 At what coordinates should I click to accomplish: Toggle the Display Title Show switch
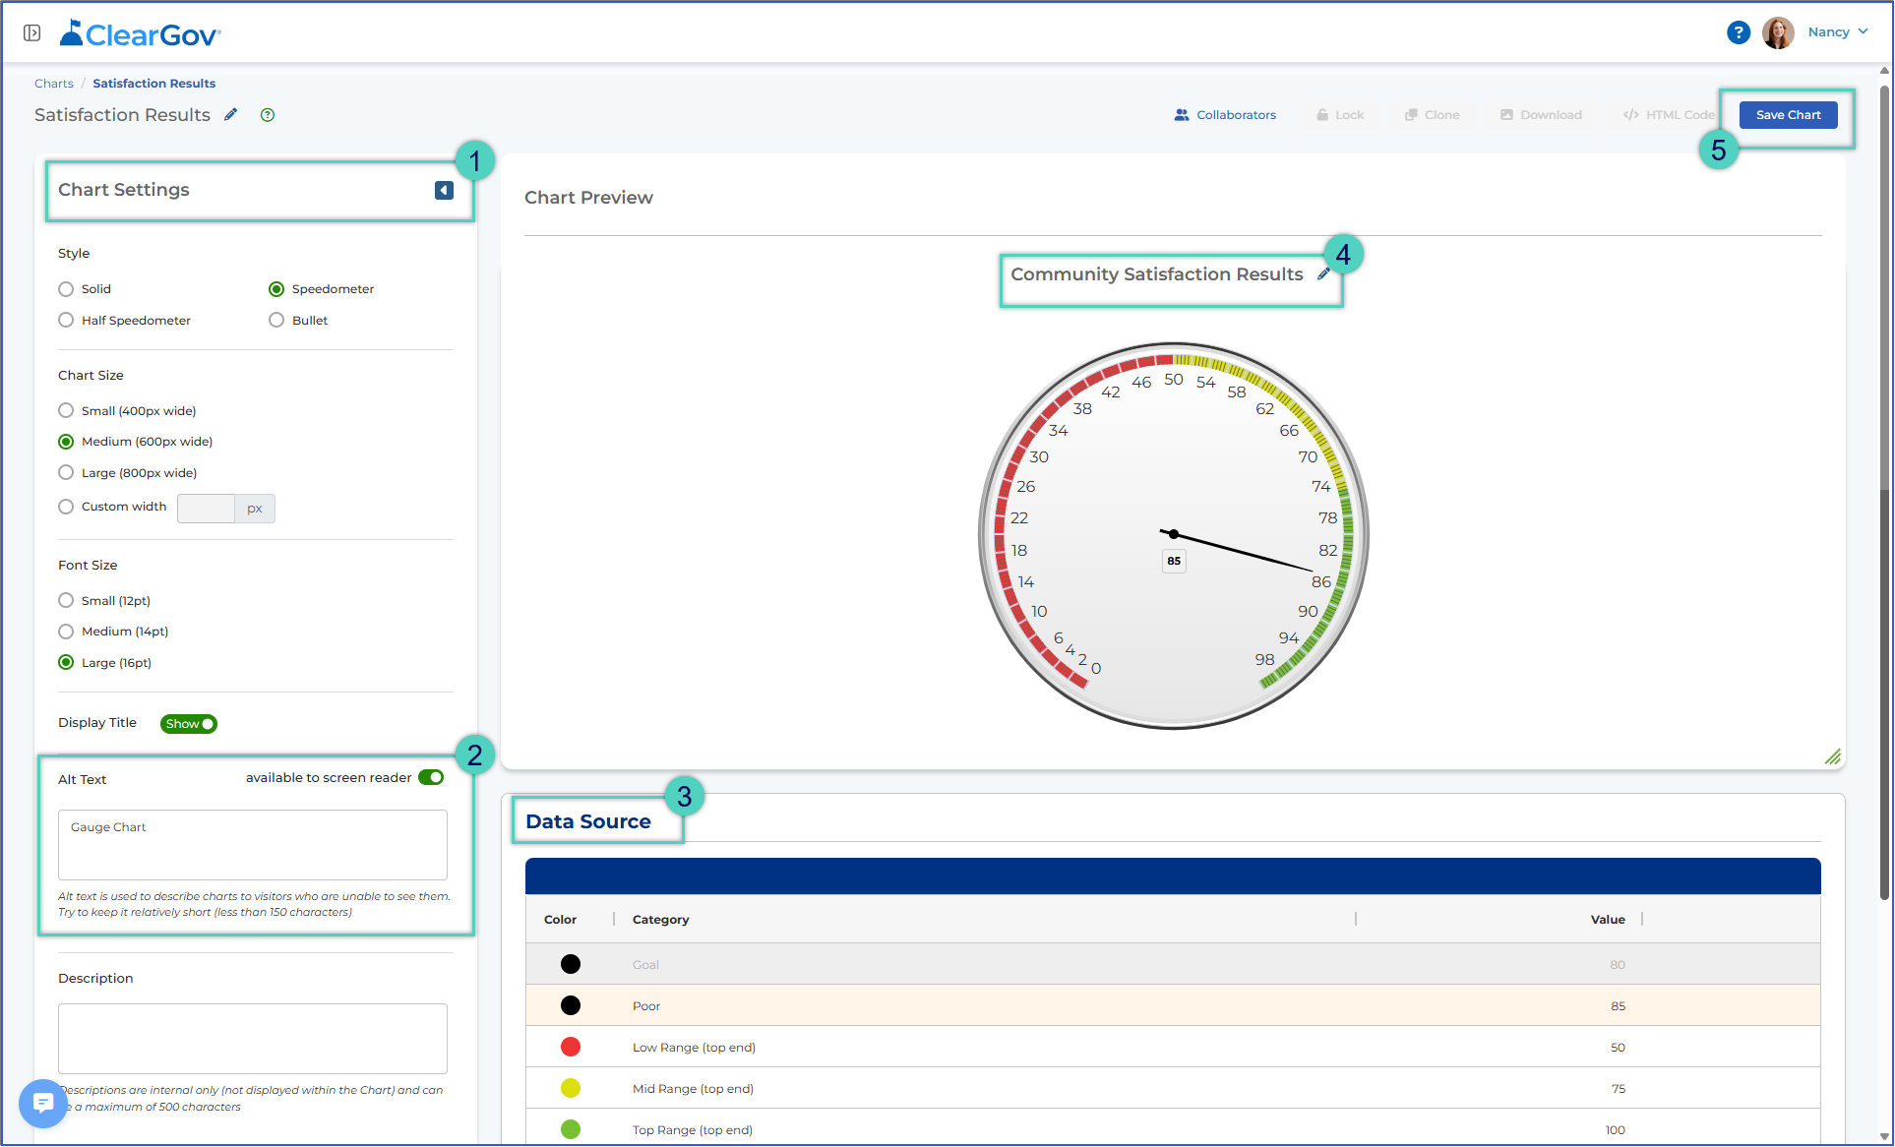[189, 724]
